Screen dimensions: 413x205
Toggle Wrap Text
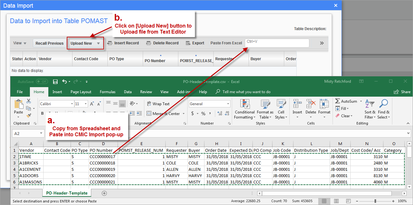coord(158,104)
